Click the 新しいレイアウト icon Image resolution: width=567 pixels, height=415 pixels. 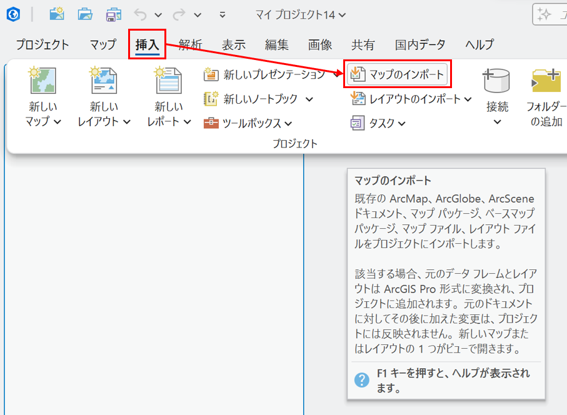[x=103, y=79]
